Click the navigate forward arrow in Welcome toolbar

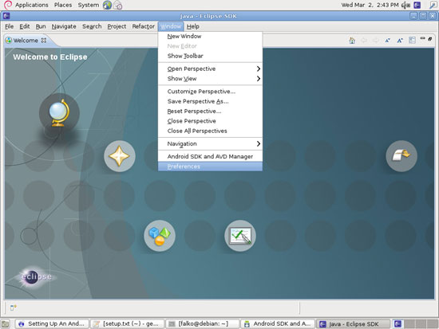pos(375,41)
